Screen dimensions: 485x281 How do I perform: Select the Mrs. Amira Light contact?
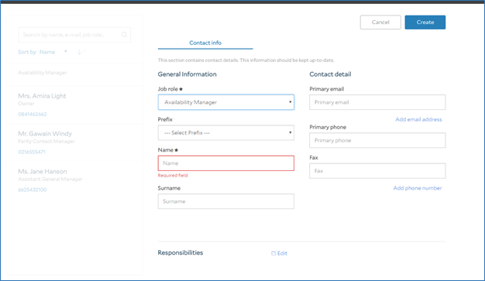pyautogui.click(x=74, y=105)
